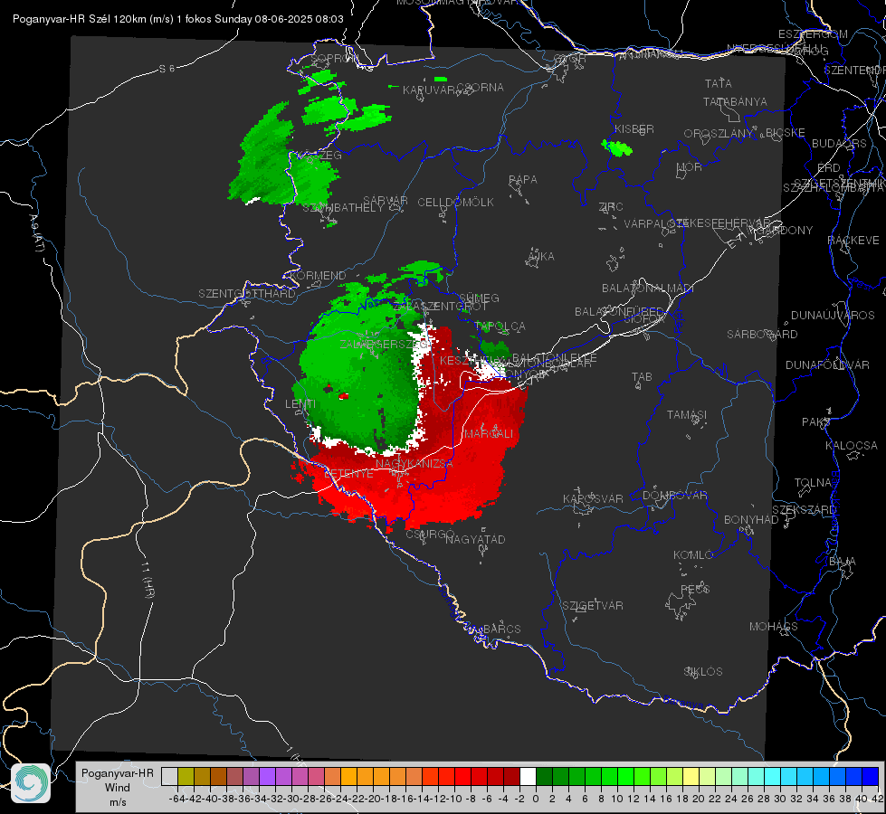Select the OROSZLANY label

coord(719,133)
